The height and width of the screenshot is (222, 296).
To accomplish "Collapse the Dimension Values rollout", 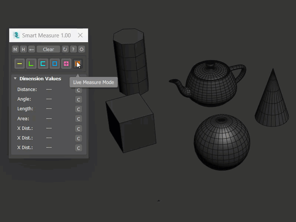I will [15, 78].
